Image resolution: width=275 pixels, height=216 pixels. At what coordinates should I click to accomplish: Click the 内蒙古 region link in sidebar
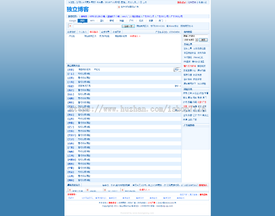196,93
